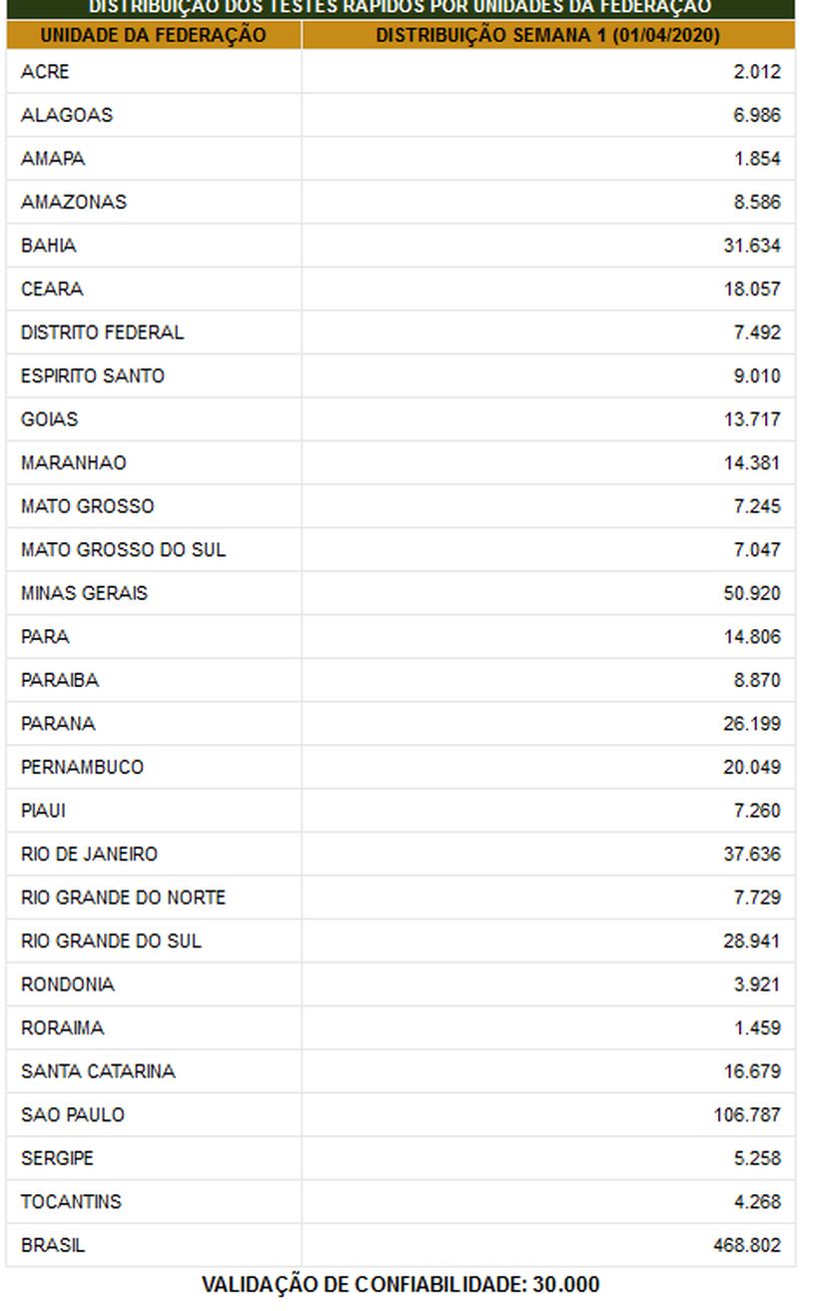Click the SANTA CATARINA state cell
Image resolution: width=821 pixels, height=1311 pixels.
pyautogui.click(x=98, y=1071)
